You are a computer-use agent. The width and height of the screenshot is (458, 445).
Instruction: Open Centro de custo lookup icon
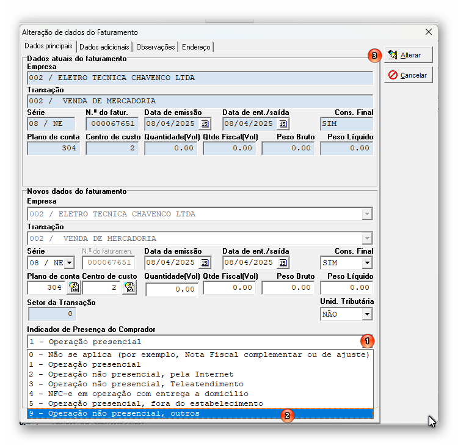coord(129,287)
